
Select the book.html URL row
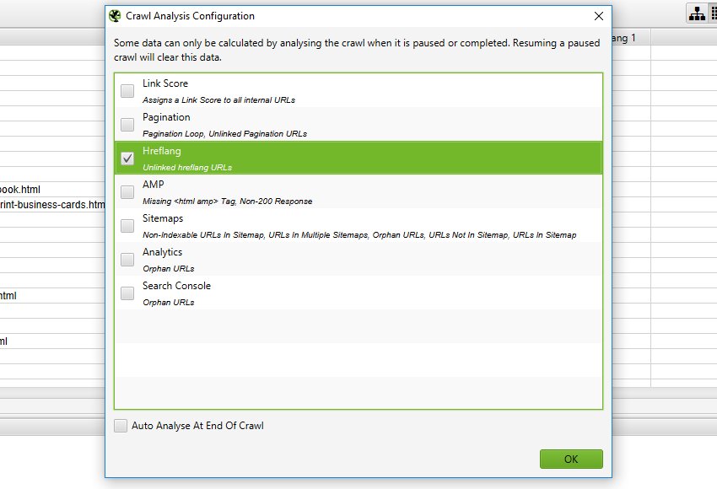[x=52, y=189]
